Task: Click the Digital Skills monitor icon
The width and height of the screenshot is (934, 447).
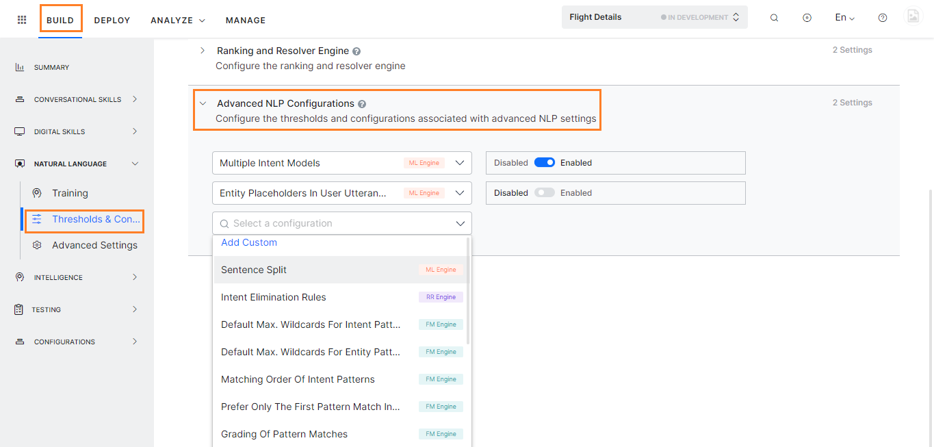Action: click(x=19, y=131)
